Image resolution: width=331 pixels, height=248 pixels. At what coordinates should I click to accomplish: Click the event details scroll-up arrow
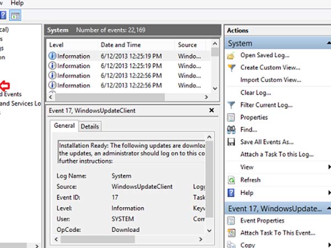(x=209, y=137)
